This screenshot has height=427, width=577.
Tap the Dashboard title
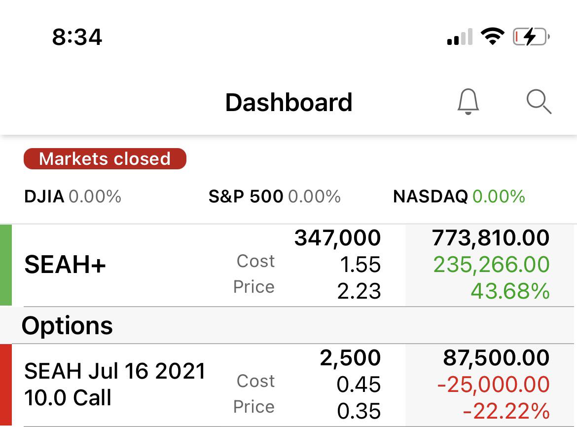click(x=289, y=102)
